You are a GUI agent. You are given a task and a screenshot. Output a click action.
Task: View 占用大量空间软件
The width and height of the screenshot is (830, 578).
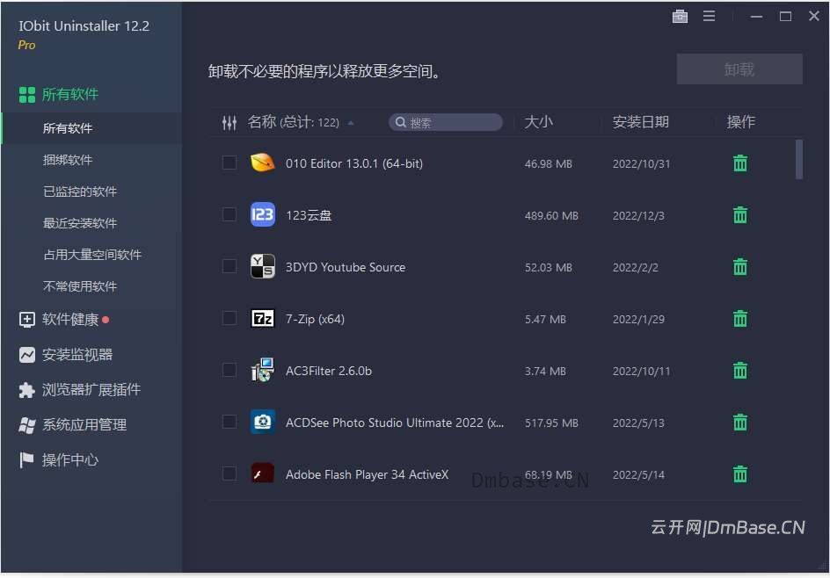click(92, 255)
